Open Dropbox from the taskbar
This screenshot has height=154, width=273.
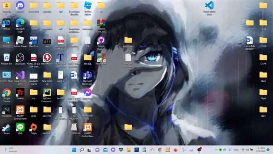(x=121, y=150)
